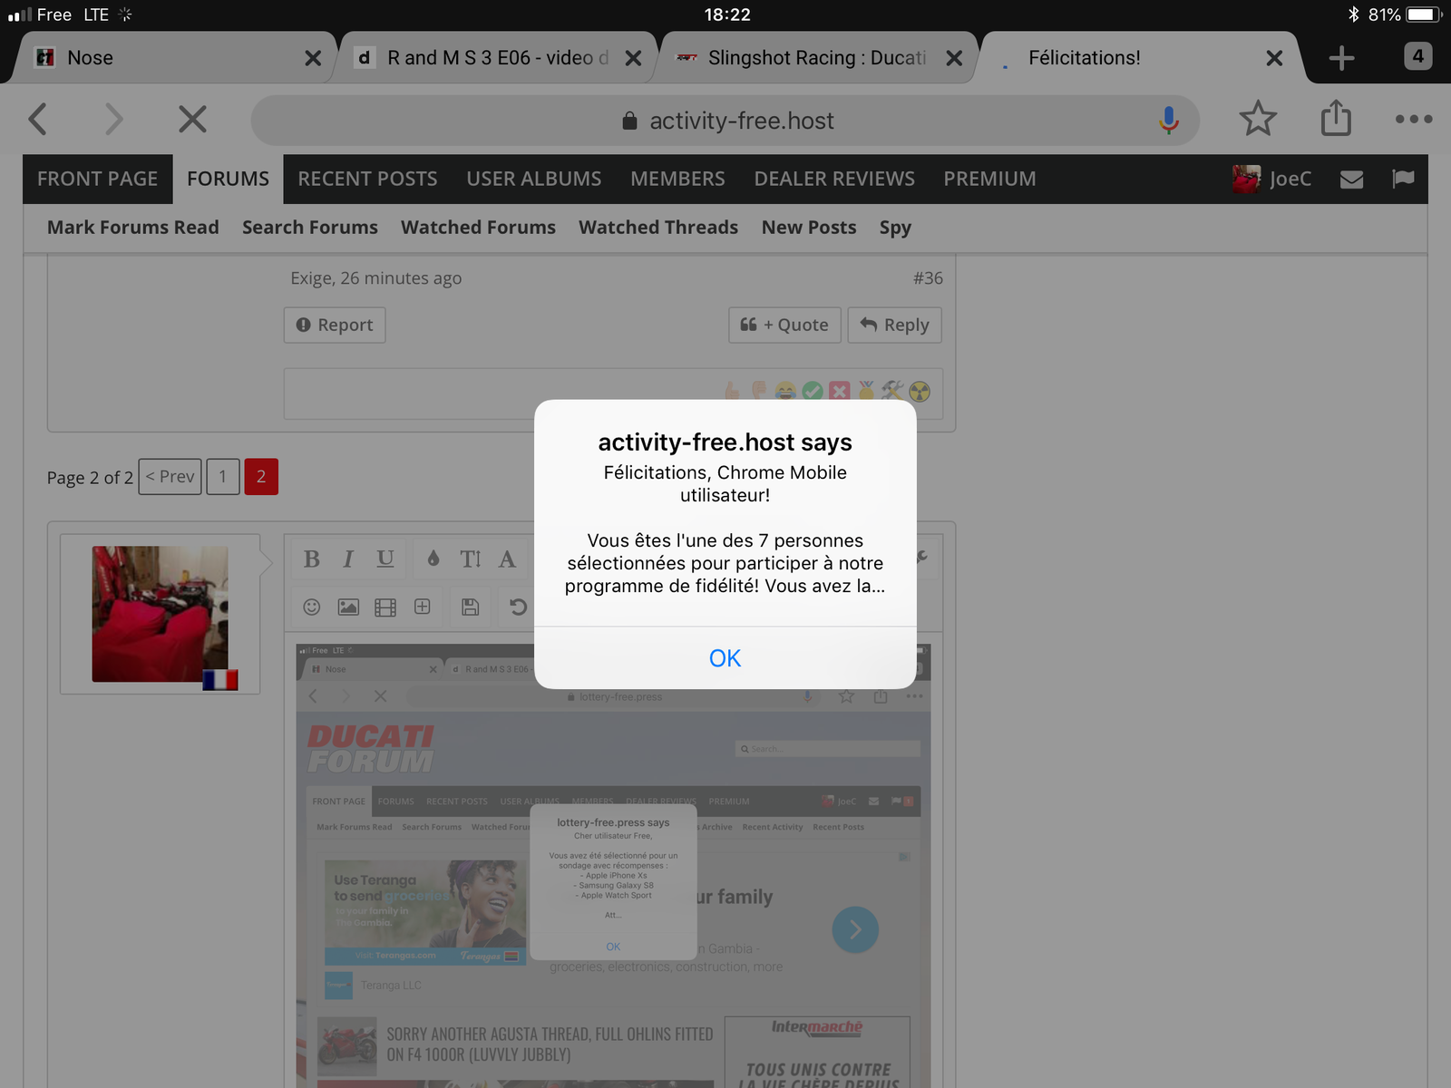Open alerts flag icon
Viewport: 1451px width, 1088px height.
pyautogui.click(x=1403, y=179)
